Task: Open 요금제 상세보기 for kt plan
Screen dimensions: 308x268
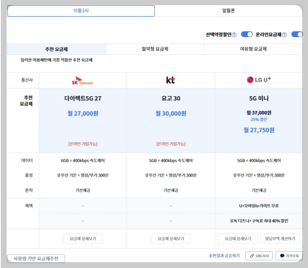Action: point(171,239)
